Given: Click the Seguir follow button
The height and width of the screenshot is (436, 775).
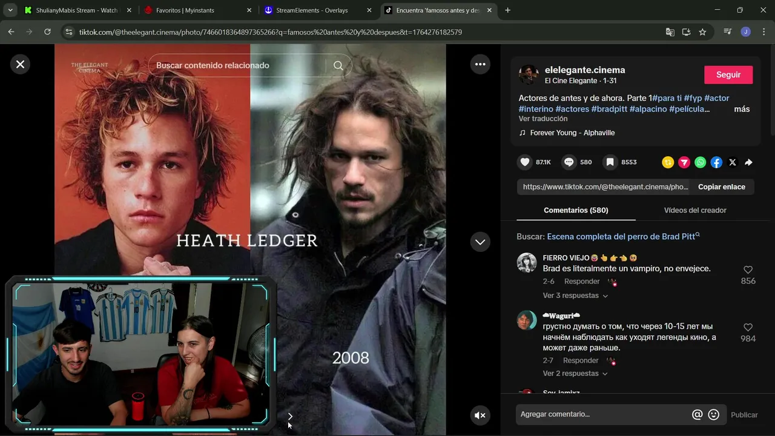Looking at the screenshot, I should pyautogui.click(x=728, y=74).
